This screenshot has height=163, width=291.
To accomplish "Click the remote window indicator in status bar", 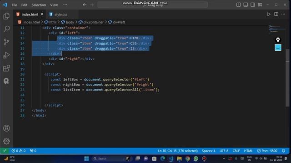I will pyautogui.click(x=5, y=151).
